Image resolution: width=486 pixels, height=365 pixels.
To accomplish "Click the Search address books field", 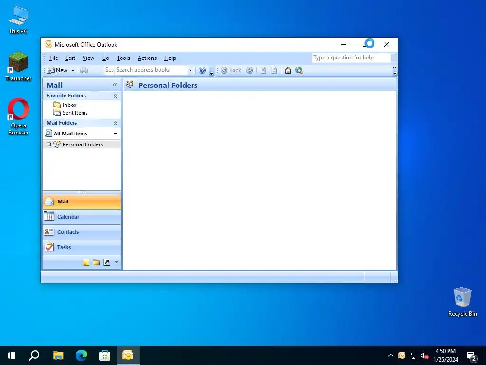I will pos(151,70).
